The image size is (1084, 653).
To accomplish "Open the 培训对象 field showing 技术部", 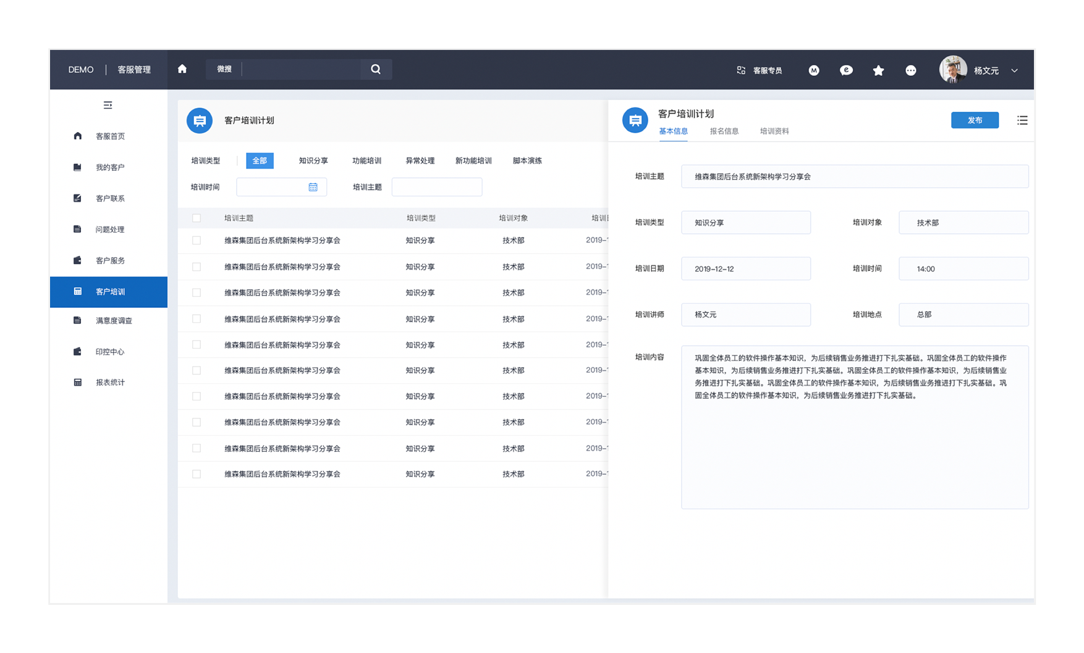I will 963,223.
